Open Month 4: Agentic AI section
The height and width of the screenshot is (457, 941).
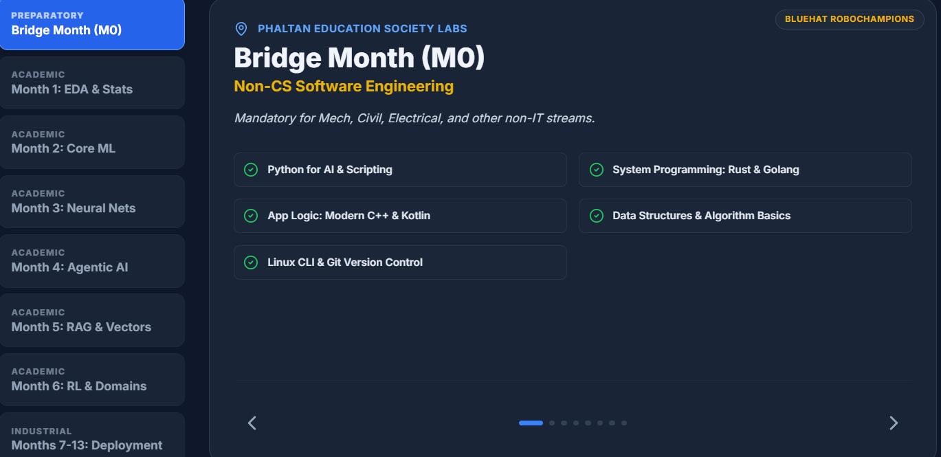point(92,261)
